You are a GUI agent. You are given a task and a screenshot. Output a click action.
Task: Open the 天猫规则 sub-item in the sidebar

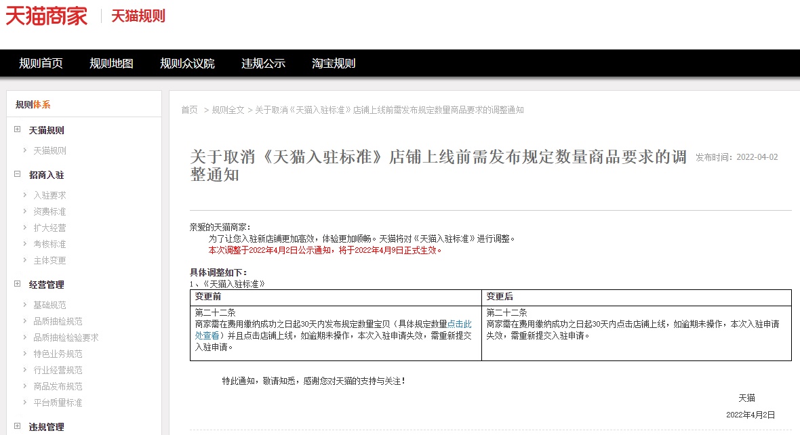click(x=49, y=150)
